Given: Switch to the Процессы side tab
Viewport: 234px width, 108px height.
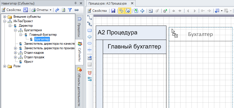Looking at the screenshot, I should point(79,27).
